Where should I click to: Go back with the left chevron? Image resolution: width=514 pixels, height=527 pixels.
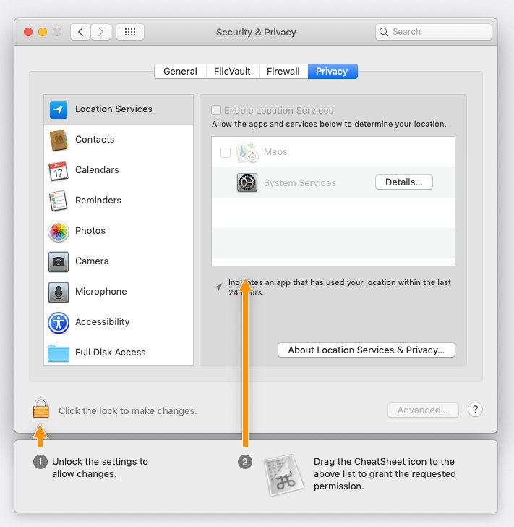tap(80, 32)
